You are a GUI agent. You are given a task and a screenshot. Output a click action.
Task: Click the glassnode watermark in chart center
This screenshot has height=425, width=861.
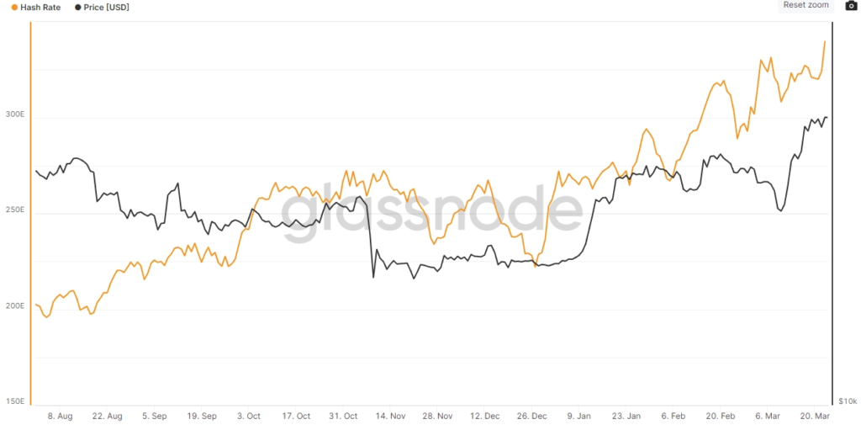(430, 210)
